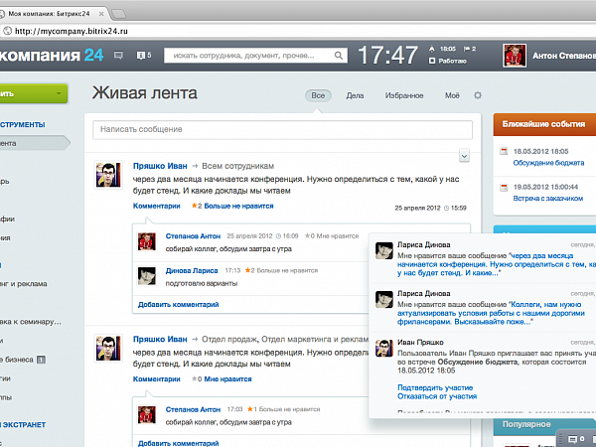The image size is (596, 447).
Task: Switch to the 'Дела' feed tab
Action: (355, 95)
